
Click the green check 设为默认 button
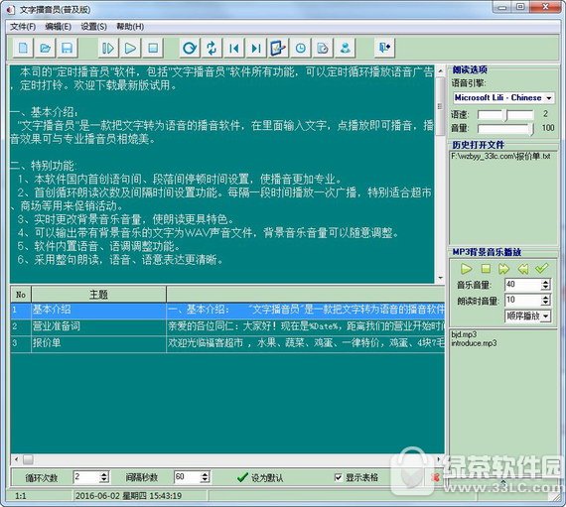pyautogui.click(x=260, y=478)
